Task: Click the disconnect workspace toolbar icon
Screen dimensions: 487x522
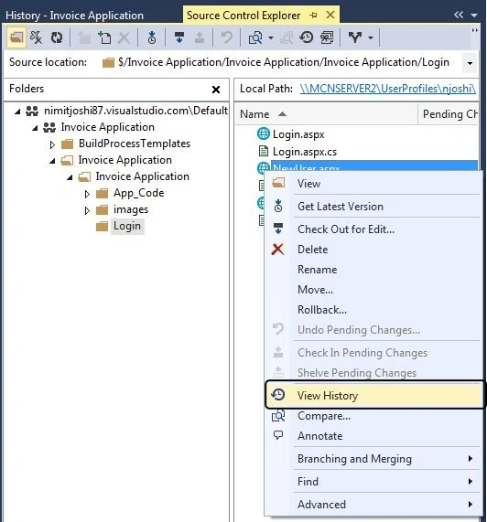Action: coord(36,37)
